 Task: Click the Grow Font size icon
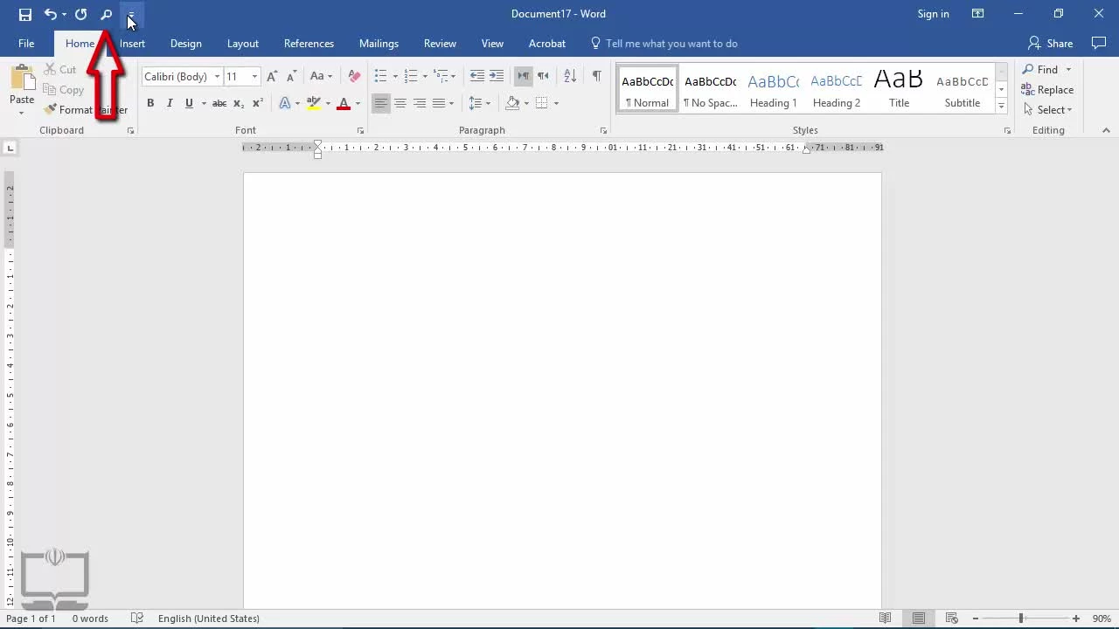(272, 76)
